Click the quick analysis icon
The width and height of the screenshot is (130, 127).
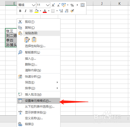[x=20, y=77]
